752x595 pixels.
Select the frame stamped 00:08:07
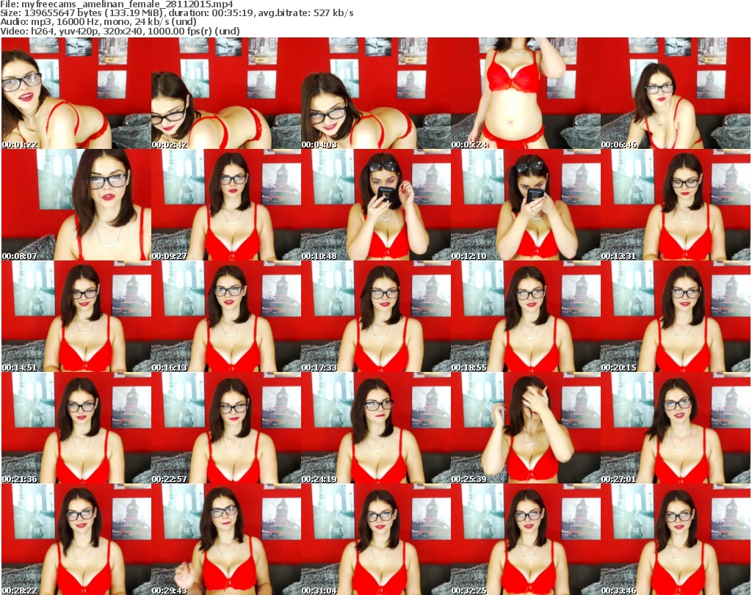pyautogui.click(x=76, y=205)
